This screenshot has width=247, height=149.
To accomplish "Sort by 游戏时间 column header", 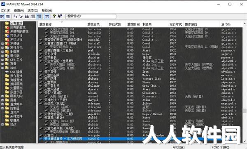I will click(x=133, y=24).
